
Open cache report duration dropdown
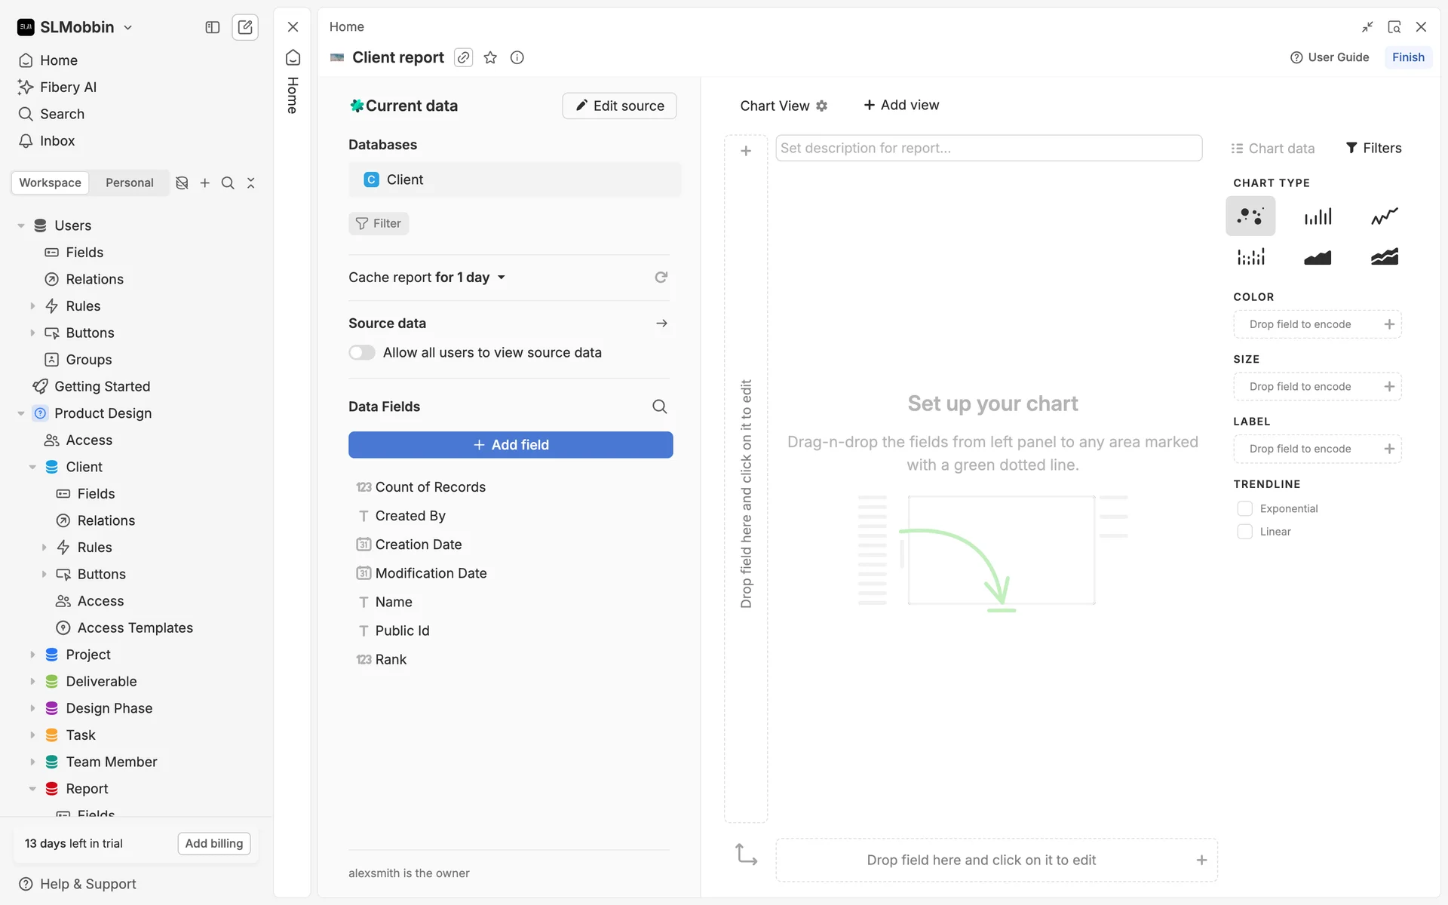click(x=501, y=278)
